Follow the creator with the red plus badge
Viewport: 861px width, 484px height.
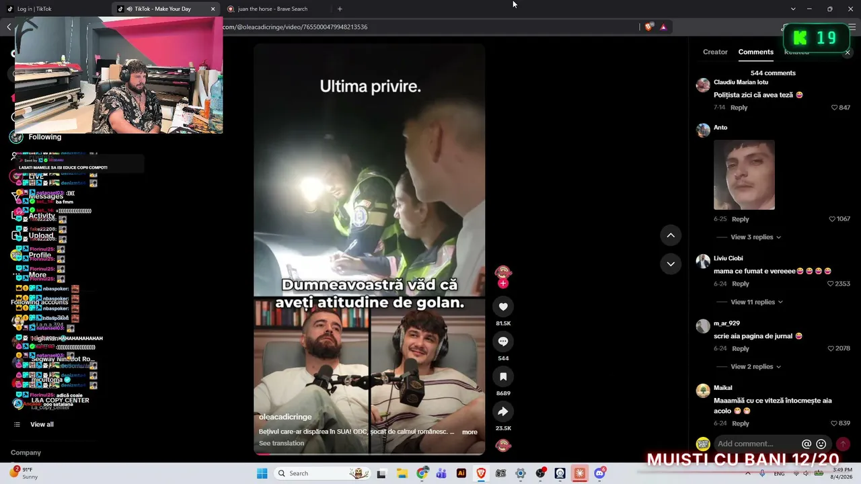503,283
